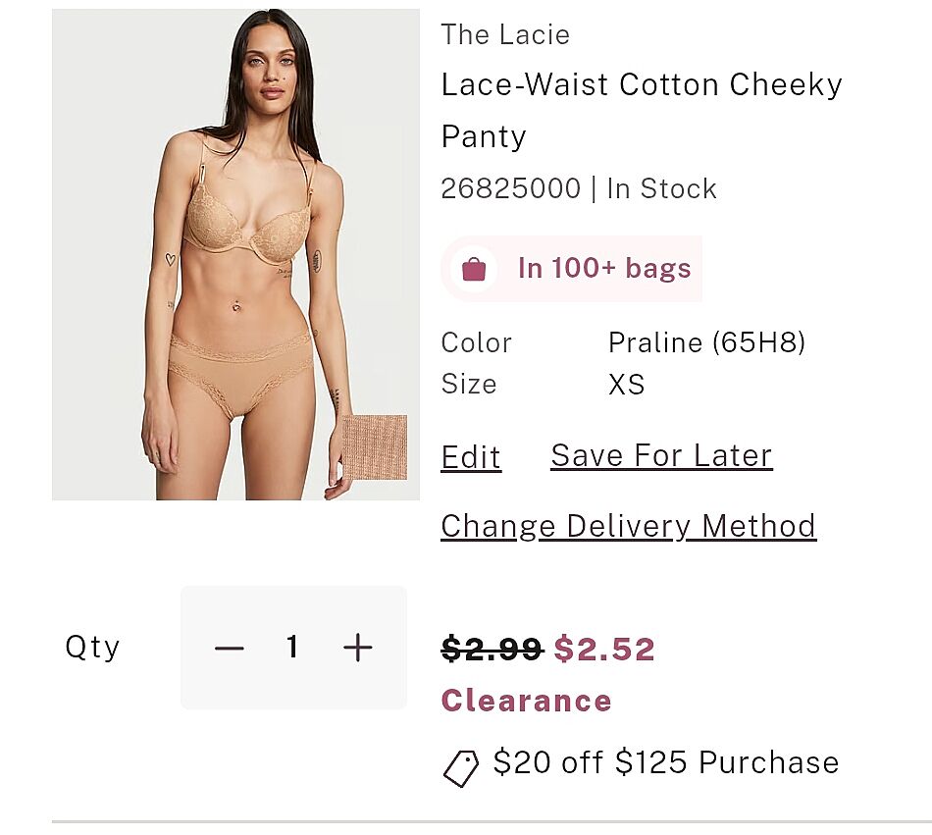This screenshot has width=932, height=835.
Task: Open the product model photo
Action: coord(235,255)
